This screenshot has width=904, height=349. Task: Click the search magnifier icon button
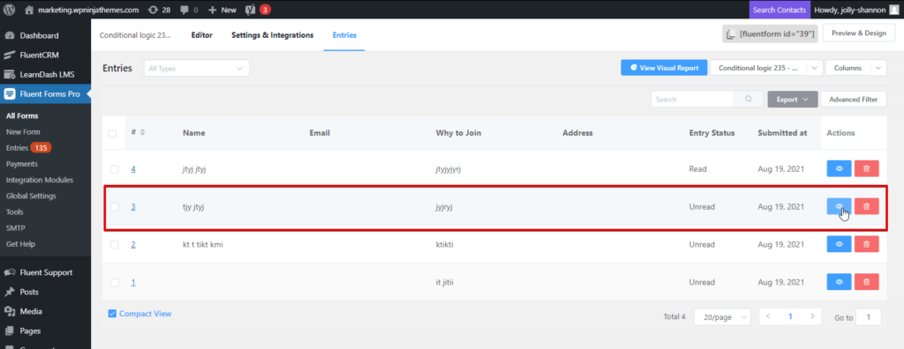(749, 99)
